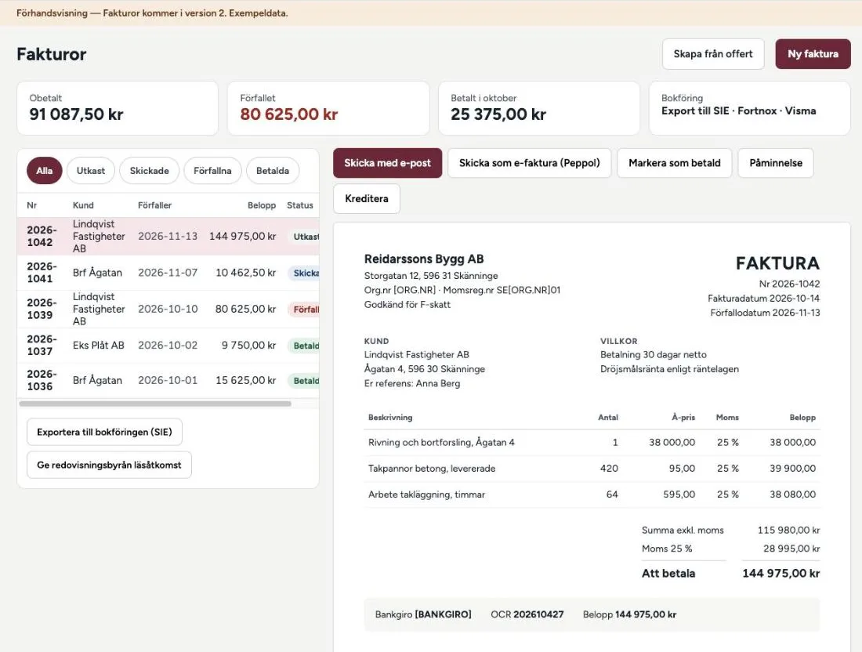This screenshot has width=862, height=652.
Task: Click the Kreditera button
Action: point(367,198)
